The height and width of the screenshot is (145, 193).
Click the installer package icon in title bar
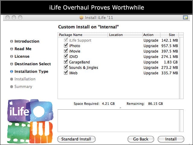[x=81, y=18]
